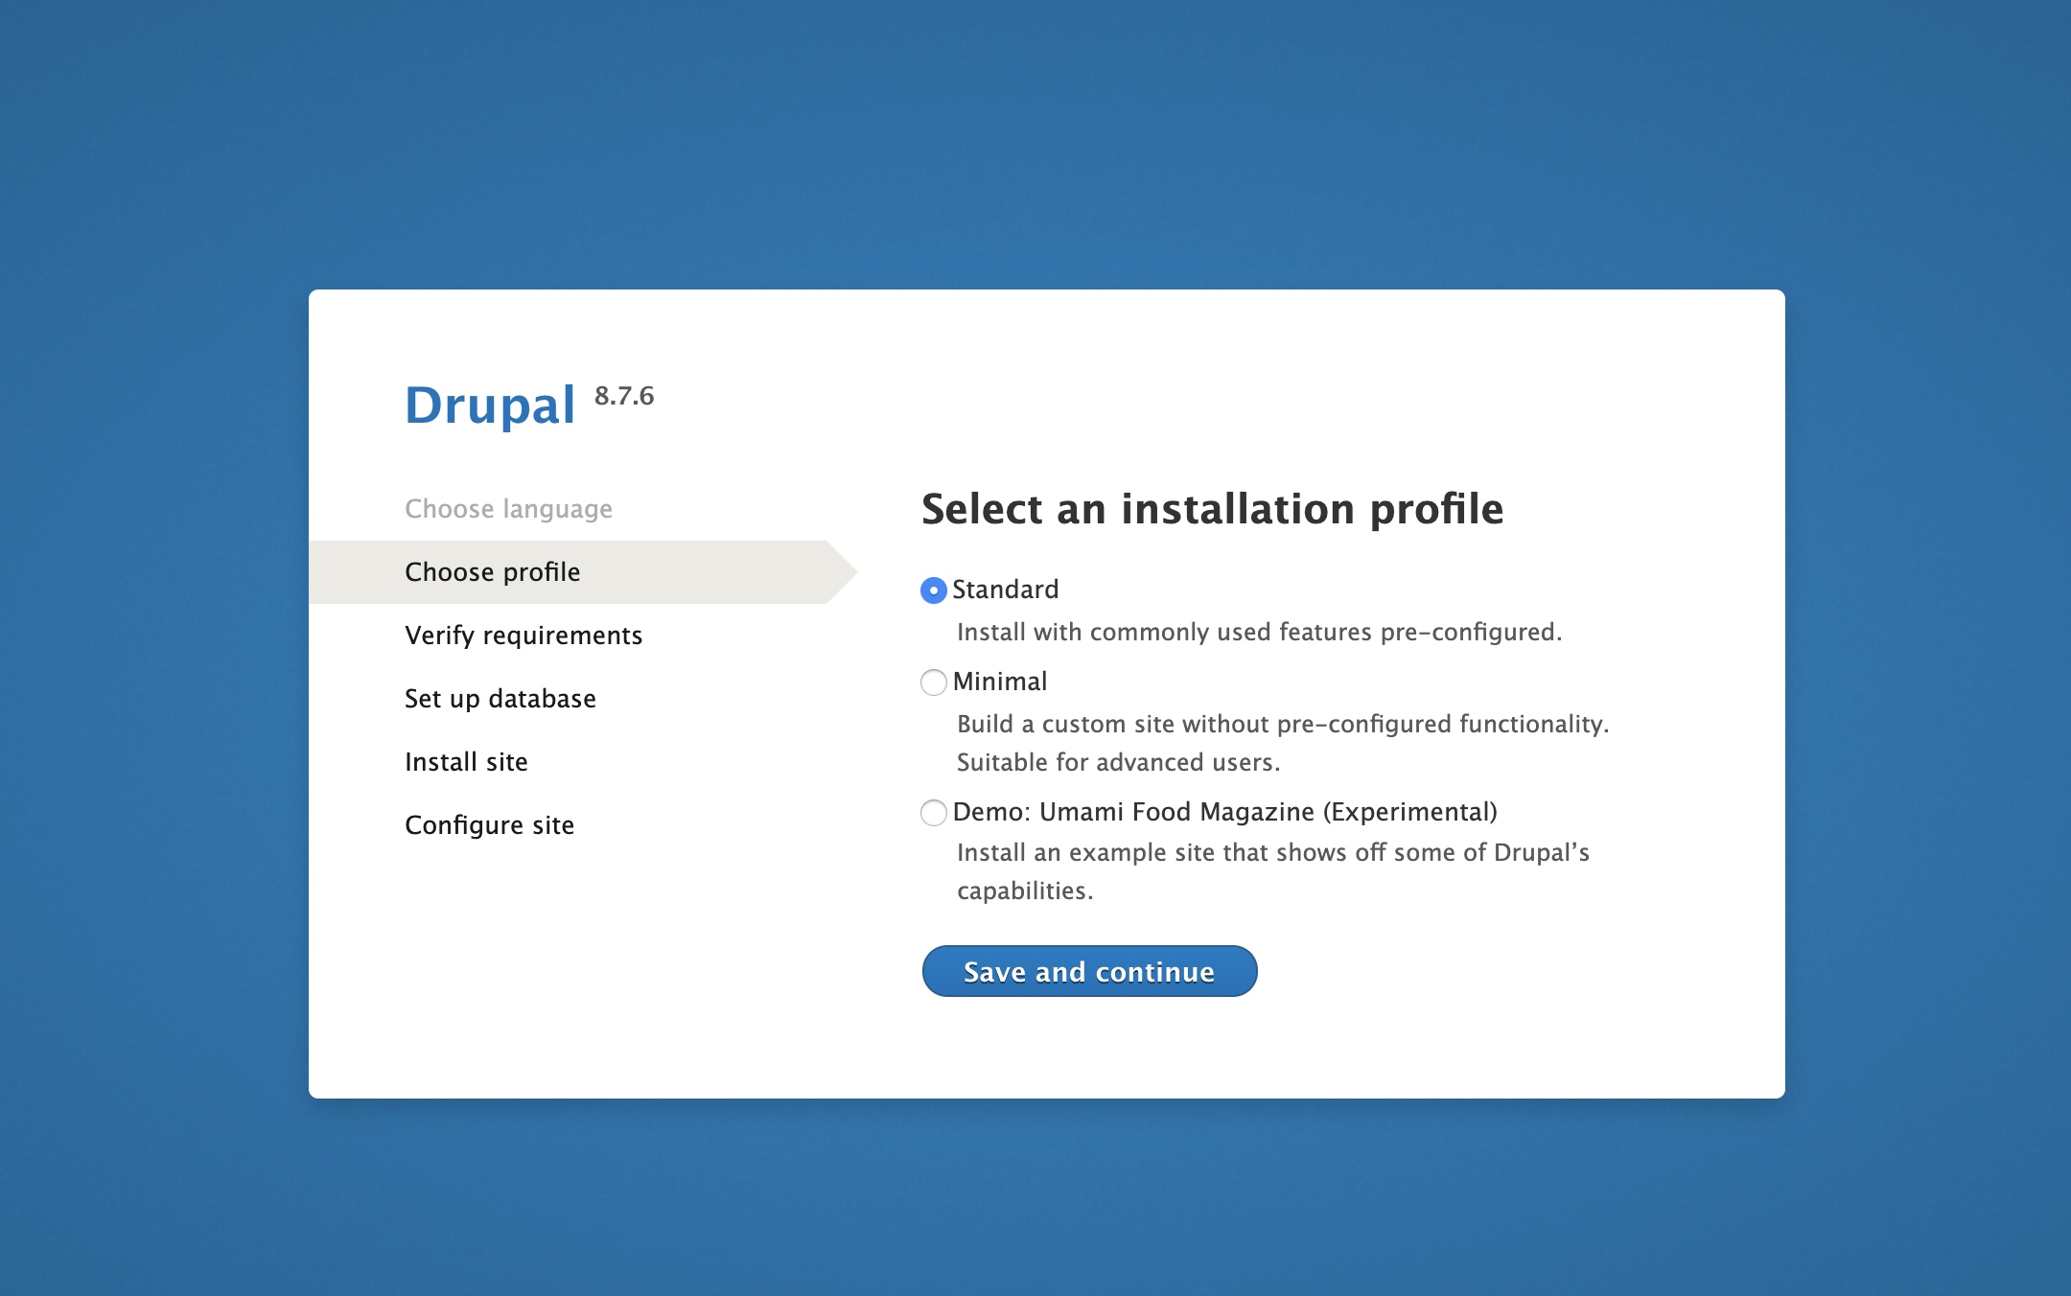Choose the Minimal profile radio button
Viewport: 2071px width, 1296px height.
click(x=933, y=683)
